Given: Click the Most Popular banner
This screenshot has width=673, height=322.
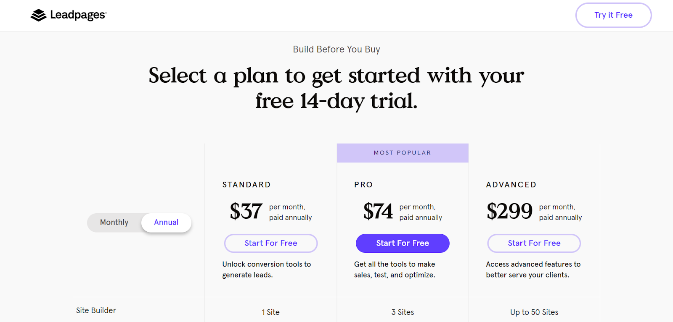Looking at the screenshot, I should pyautogui.click(x=403, y=153).
